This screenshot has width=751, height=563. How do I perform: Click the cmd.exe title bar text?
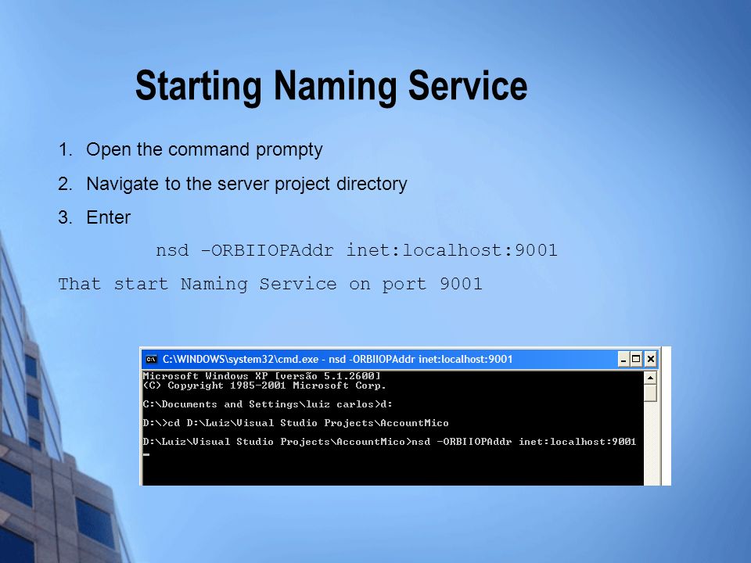[338, 359]
